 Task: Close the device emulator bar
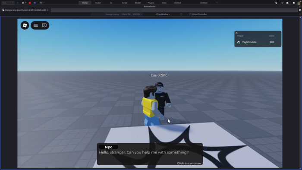[300, 14]
